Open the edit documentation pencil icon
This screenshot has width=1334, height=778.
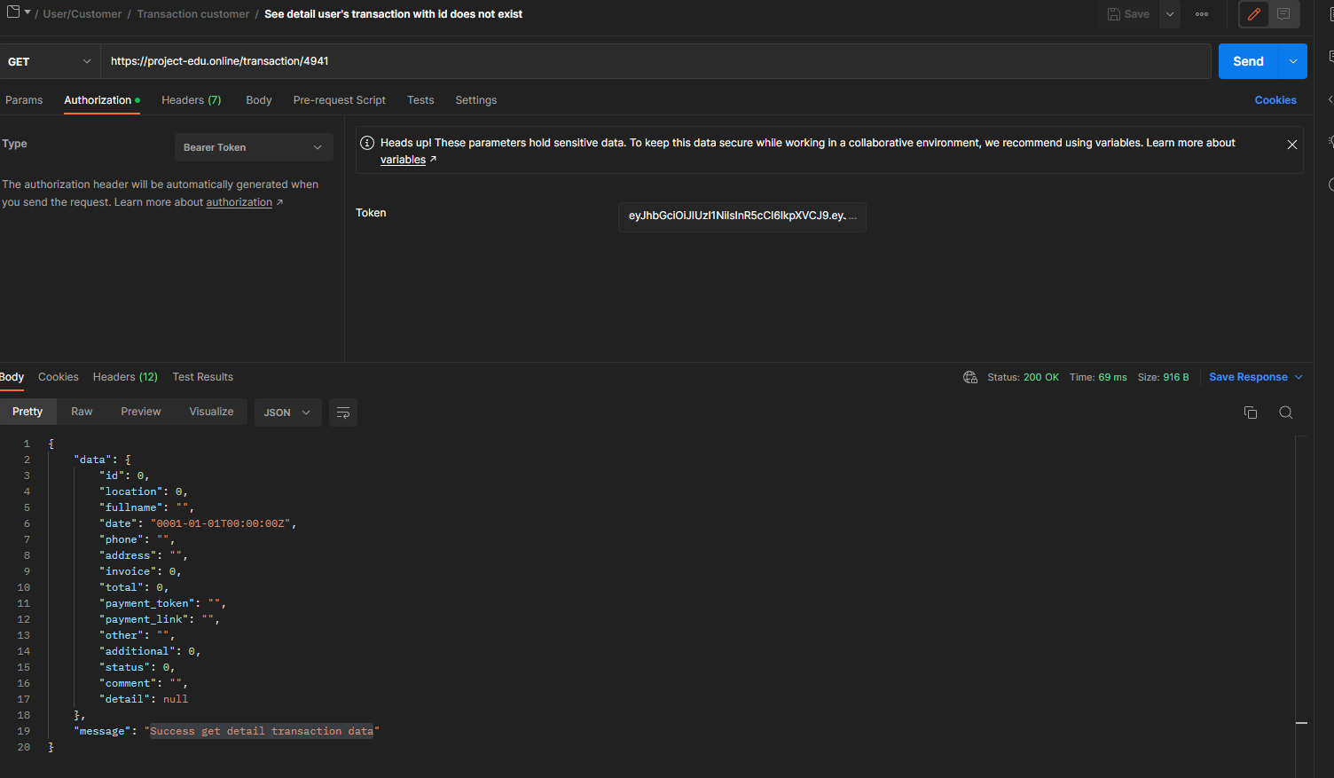tap(1253, 14)
